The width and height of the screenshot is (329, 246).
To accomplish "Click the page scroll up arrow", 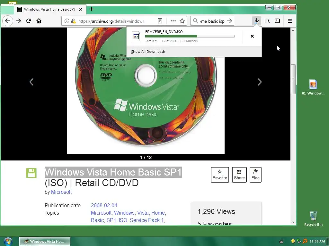I will (x=293, y=30).
